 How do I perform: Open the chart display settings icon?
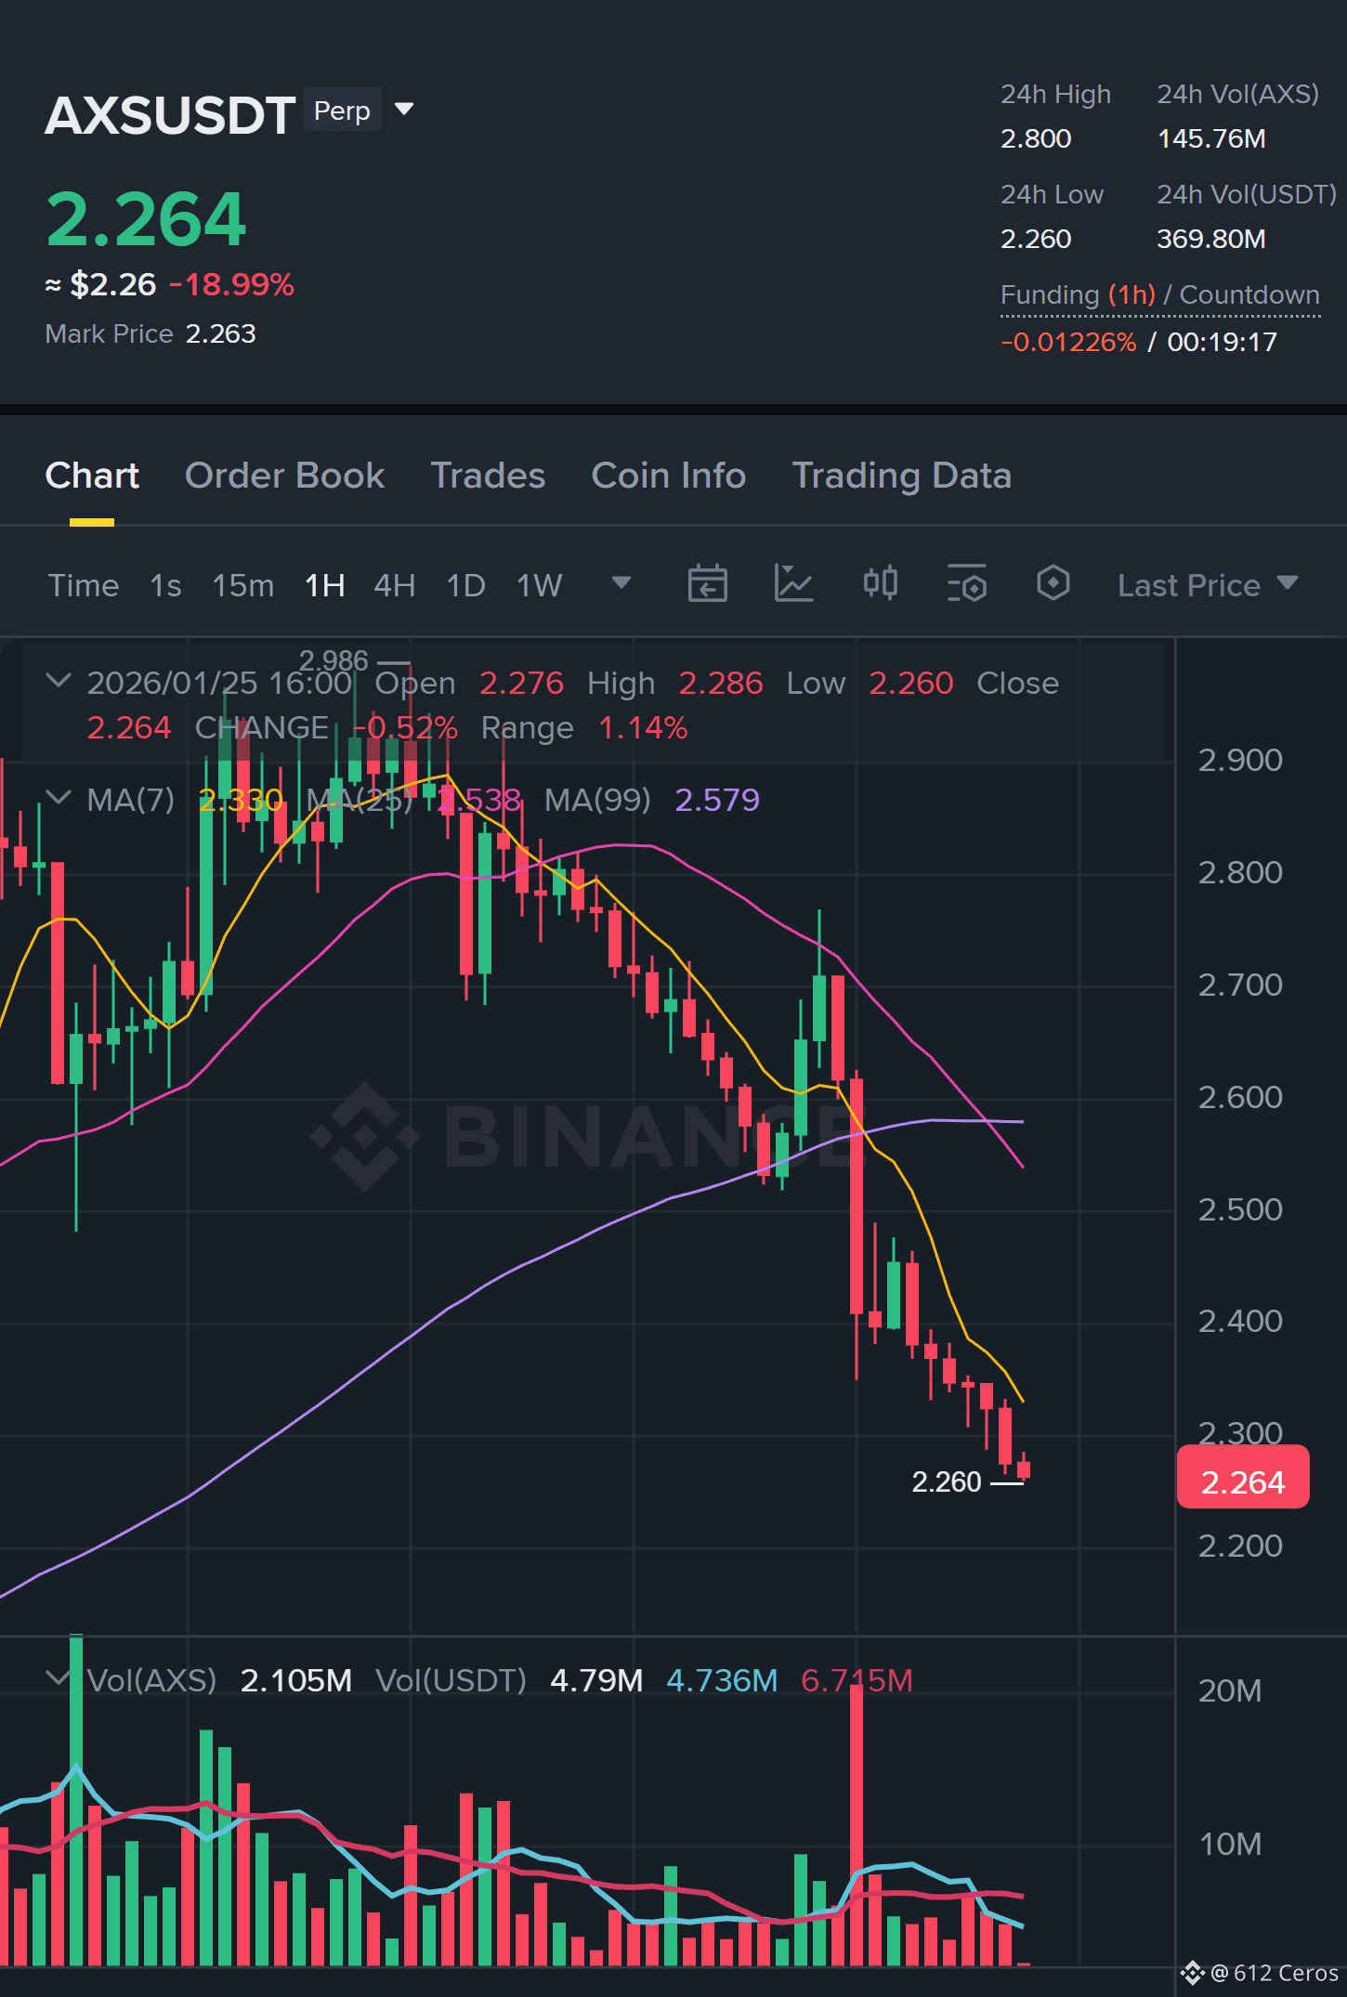pos(966,584)
